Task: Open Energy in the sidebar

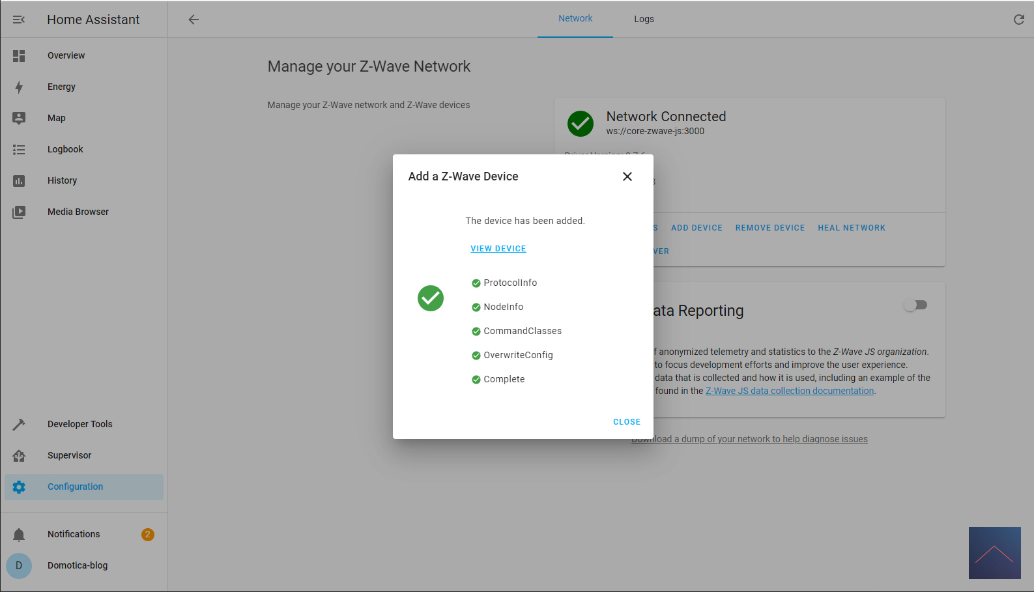Action: coord(84,87)
